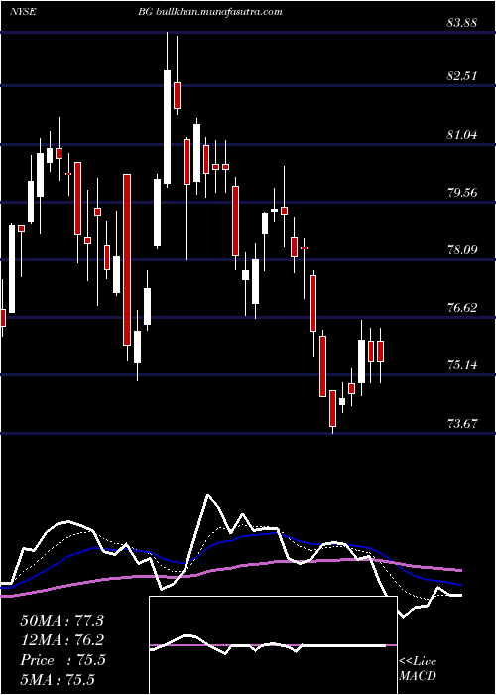496x695 pixels.
Task: Select the 12MA : 76.2 readout
Action: [x=62, y=640]
